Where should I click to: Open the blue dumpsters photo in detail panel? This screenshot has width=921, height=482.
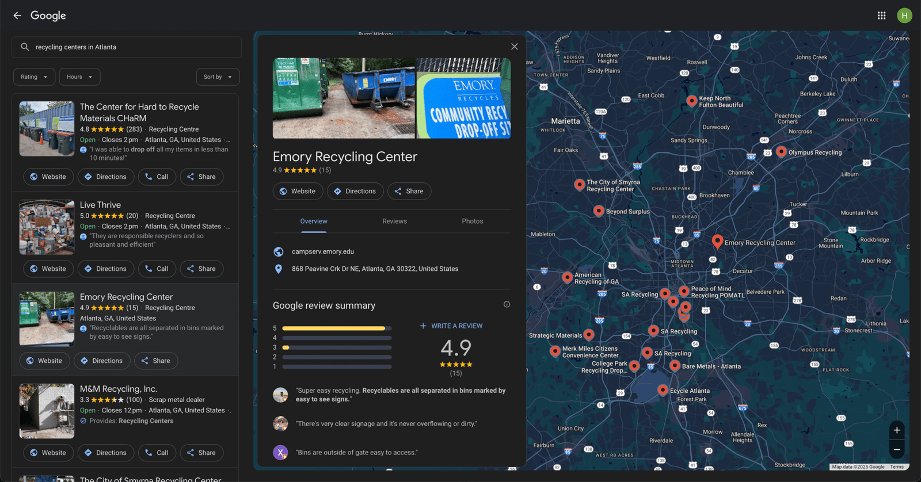click(x=344, y=98)
